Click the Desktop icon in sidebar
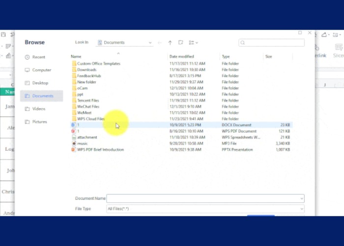This screenshot has height=246, width=344. [x=27, y=83]
